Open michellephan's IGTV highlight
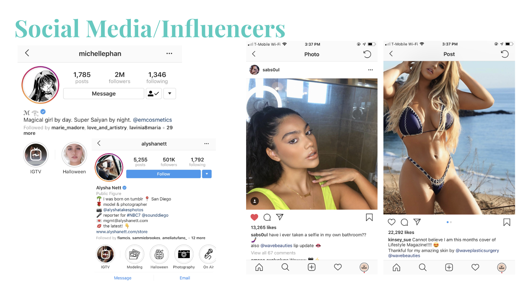The height and width of the screenshot is (293, 519). pos(36,155)
